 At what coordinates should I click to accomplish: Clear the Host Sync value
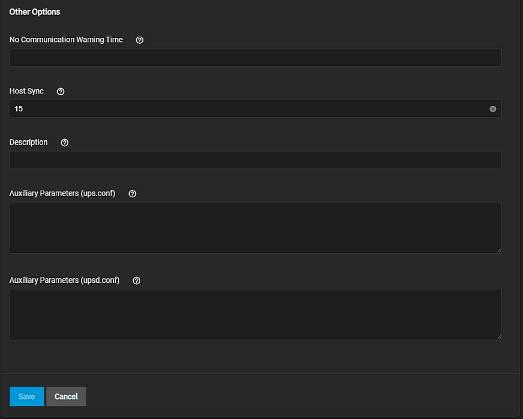[492, 109]
